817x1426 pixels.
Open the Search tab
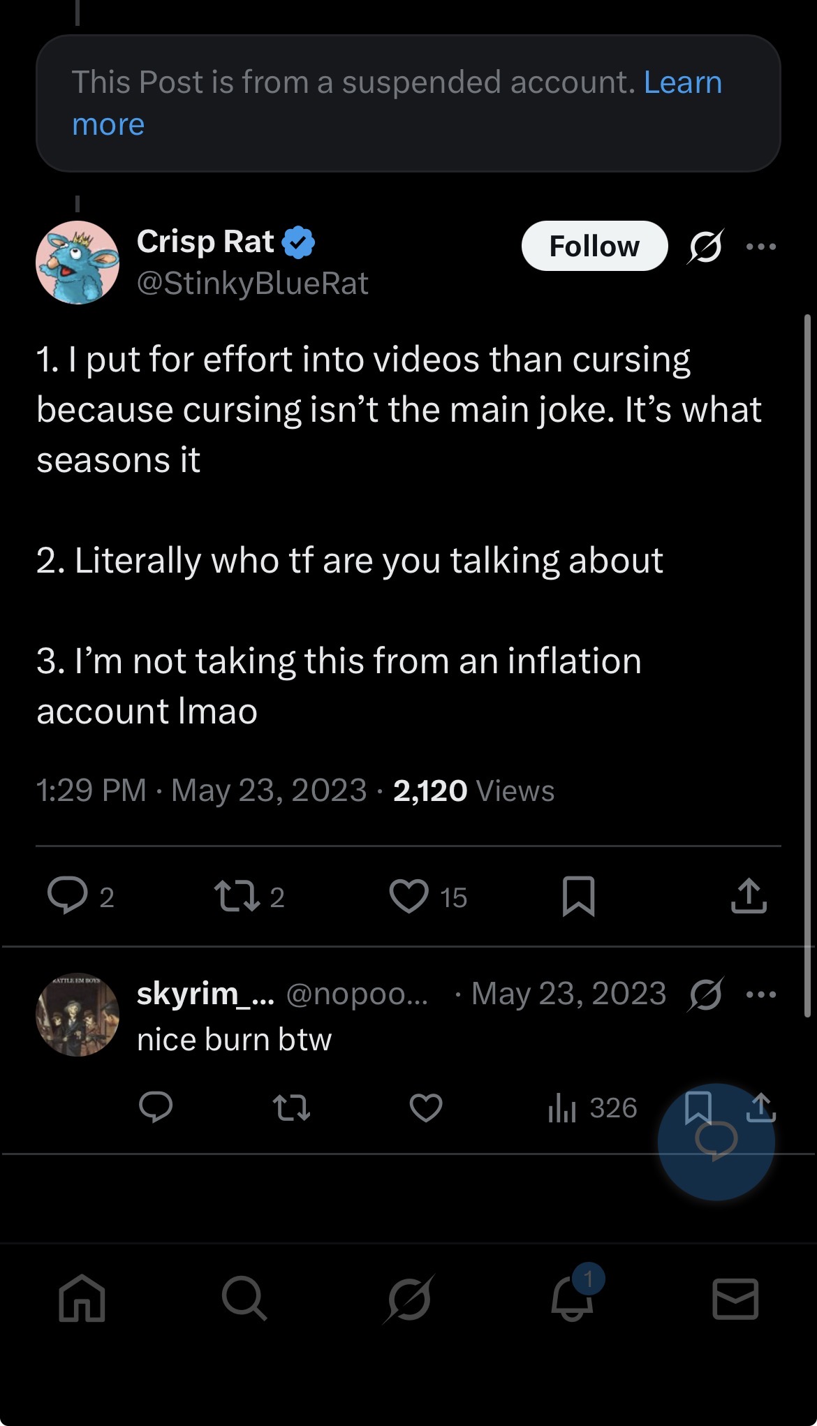click(x=244, y=1298)
